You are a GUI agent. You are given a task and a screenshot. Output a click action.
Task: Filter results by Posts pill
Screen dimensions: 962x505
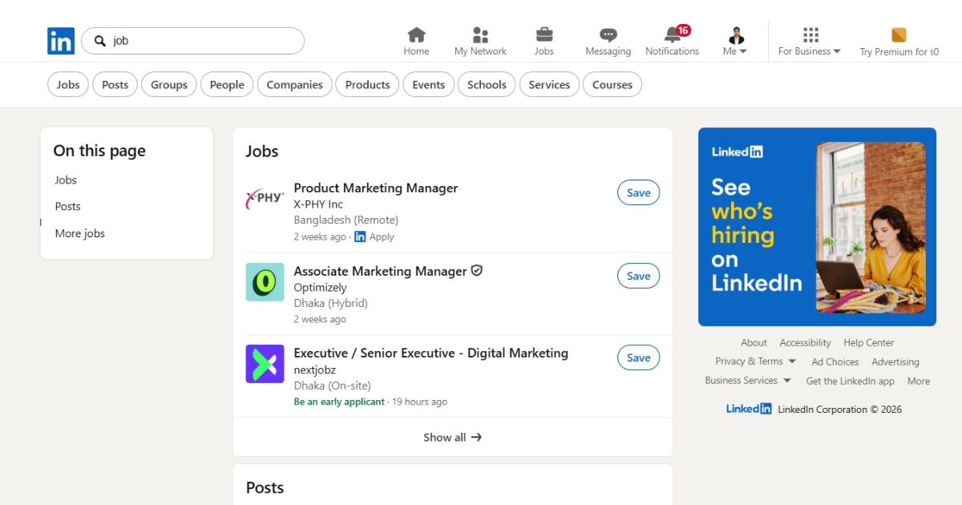(115, 84)
